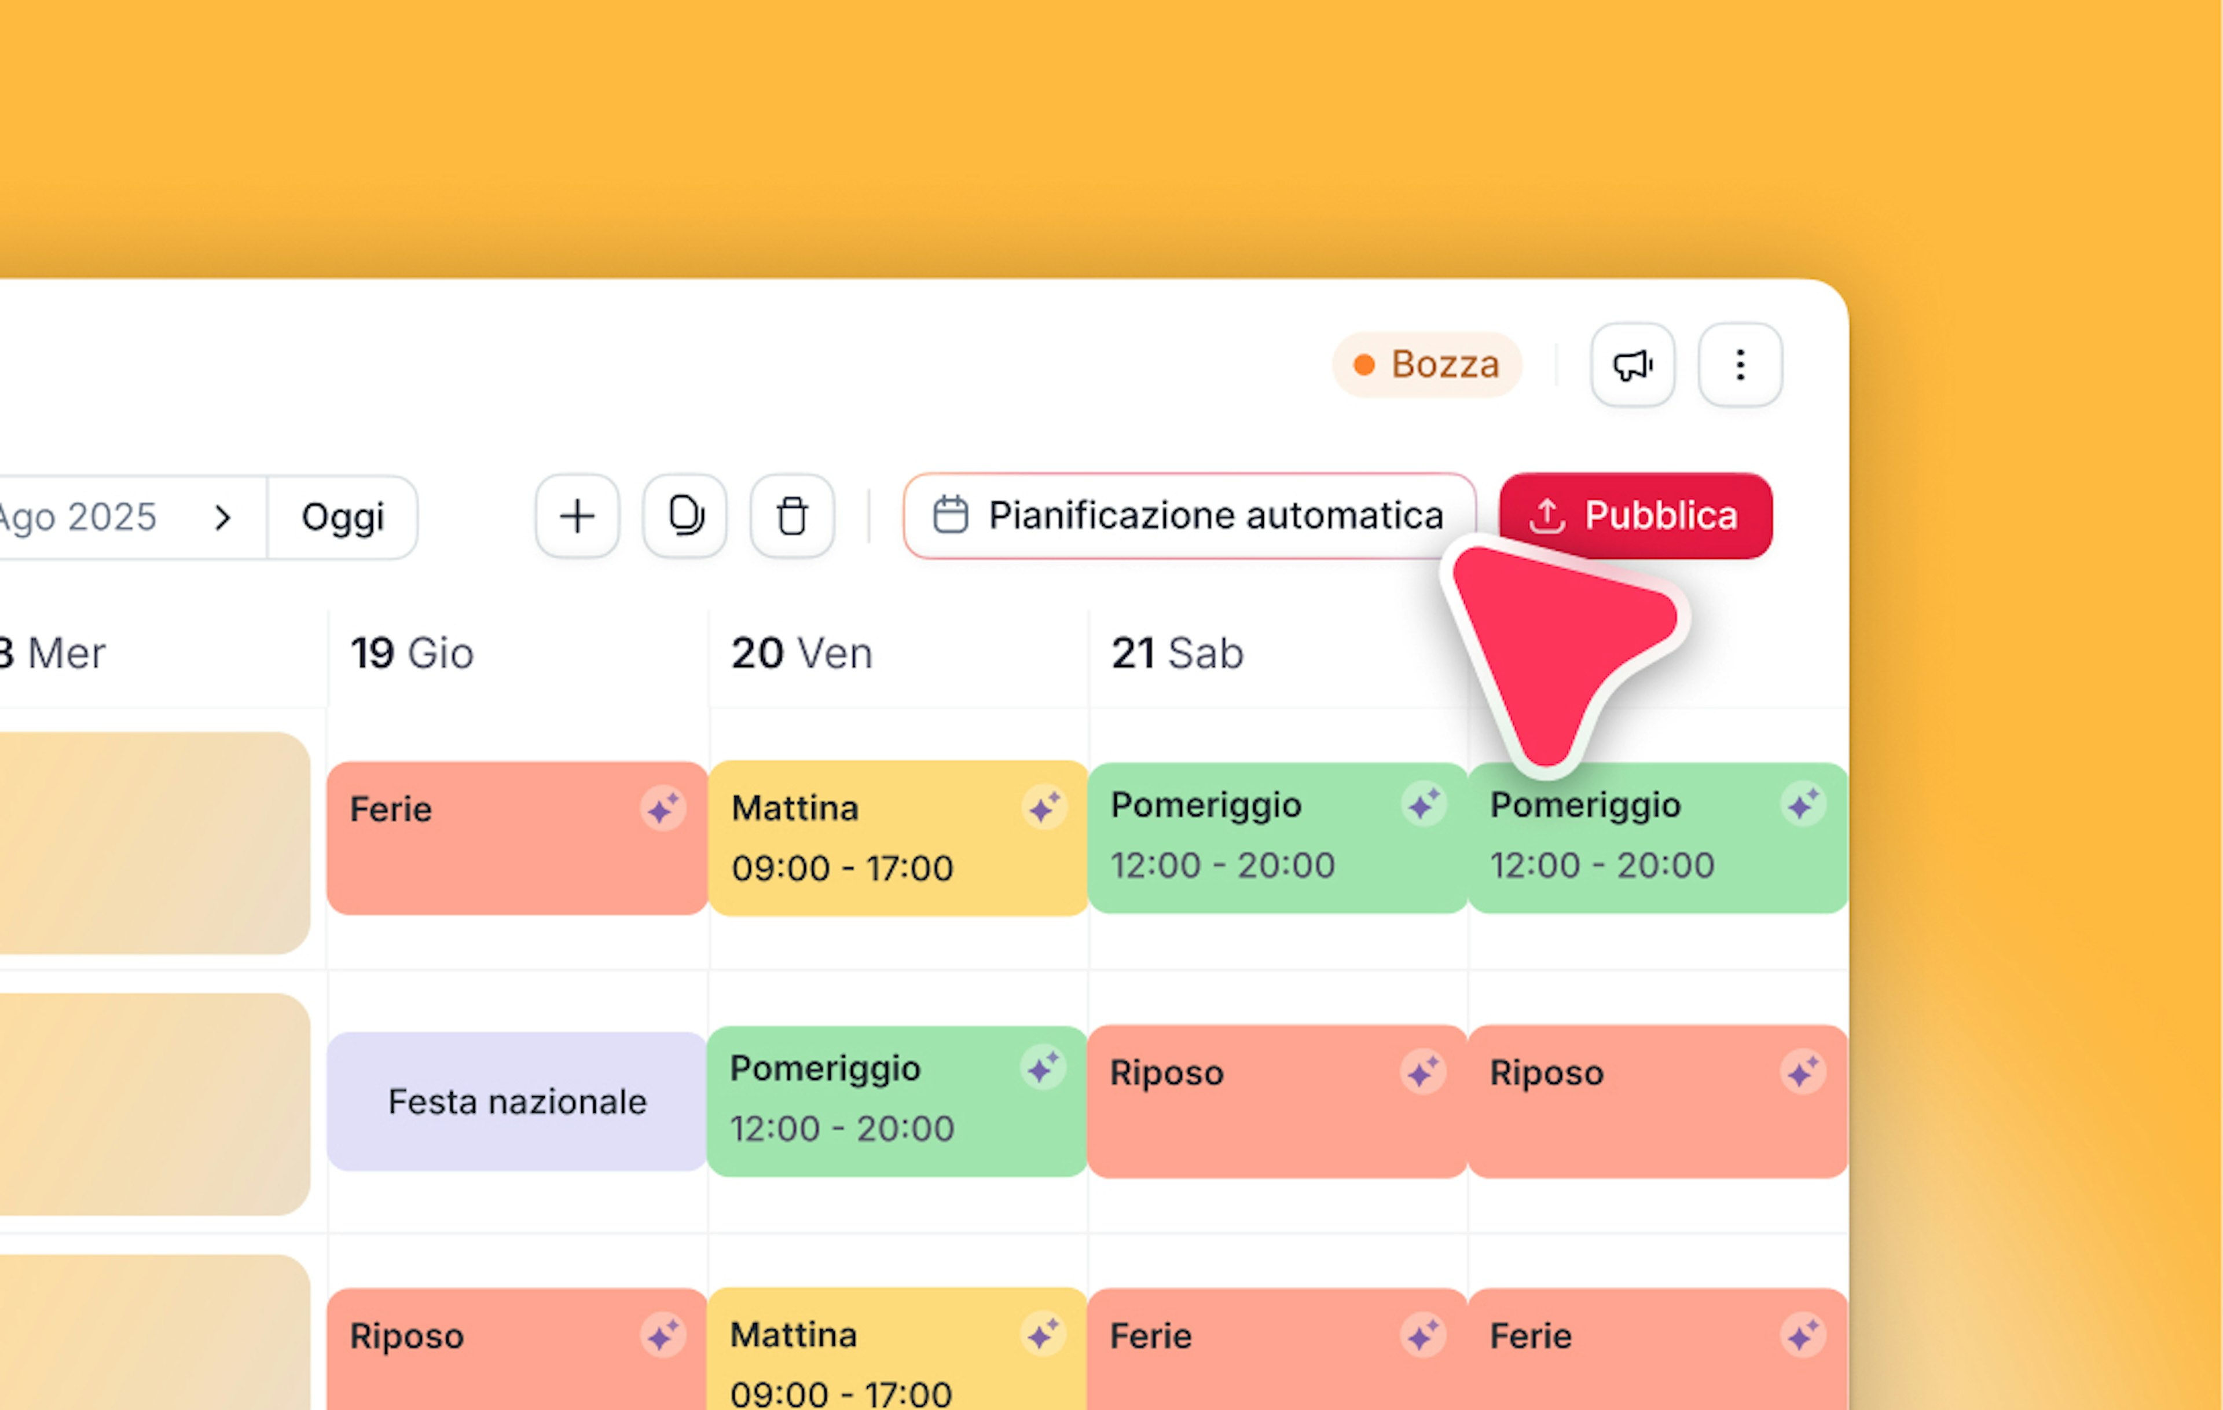Select the 20 Ven column header
Image resolution: width=2223 pixels, height=1410 pixels.
point(801,654)
